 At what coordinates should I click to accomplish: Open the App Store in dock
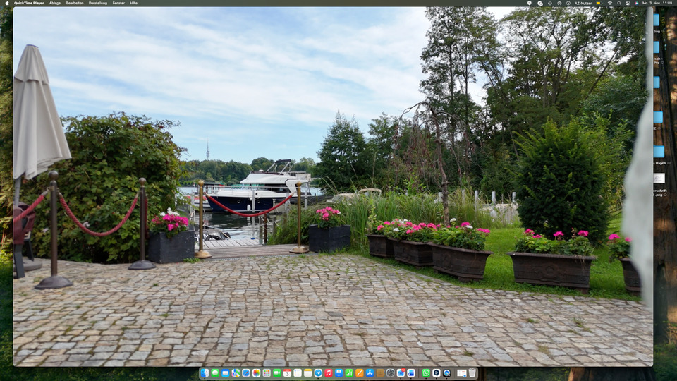coord(370,373)
